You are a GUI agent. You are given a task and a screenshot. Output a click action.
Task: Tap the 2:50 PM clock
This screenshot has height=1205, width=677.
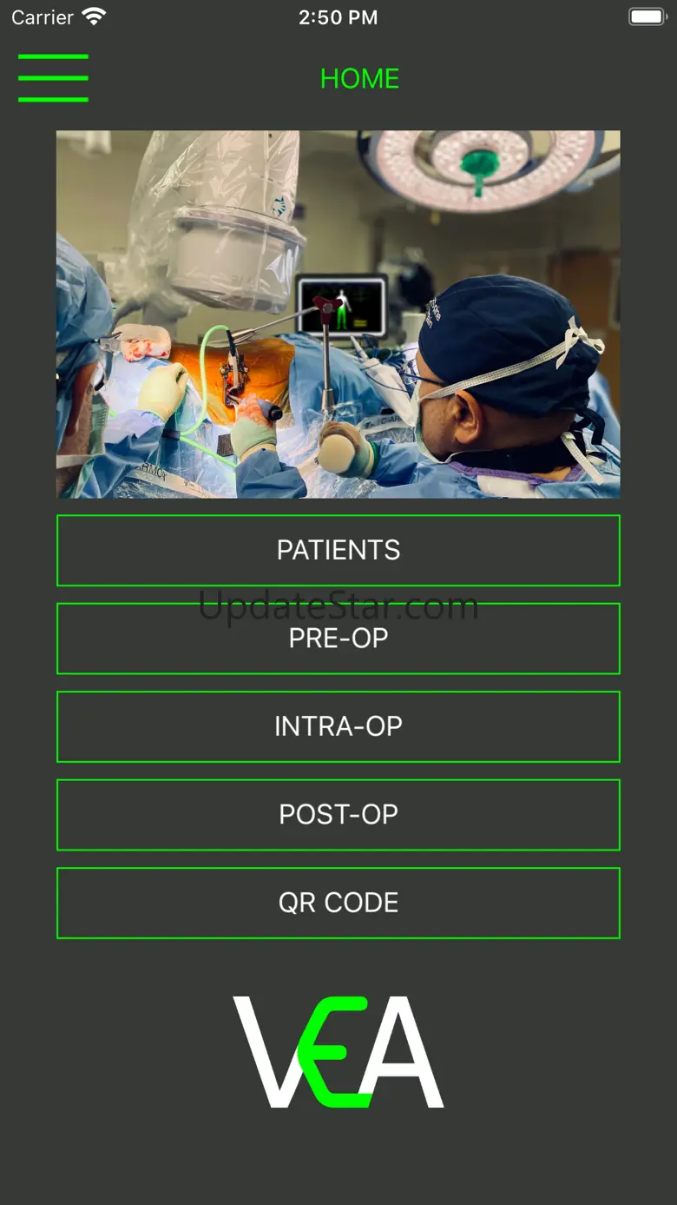(338, 17)
